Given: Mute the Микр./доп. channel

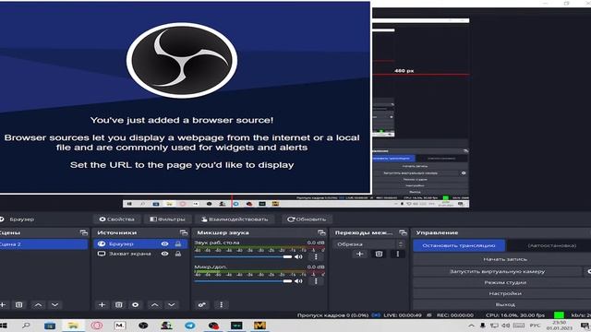Looking at the screenshot, I should click(x=298, y=280).
